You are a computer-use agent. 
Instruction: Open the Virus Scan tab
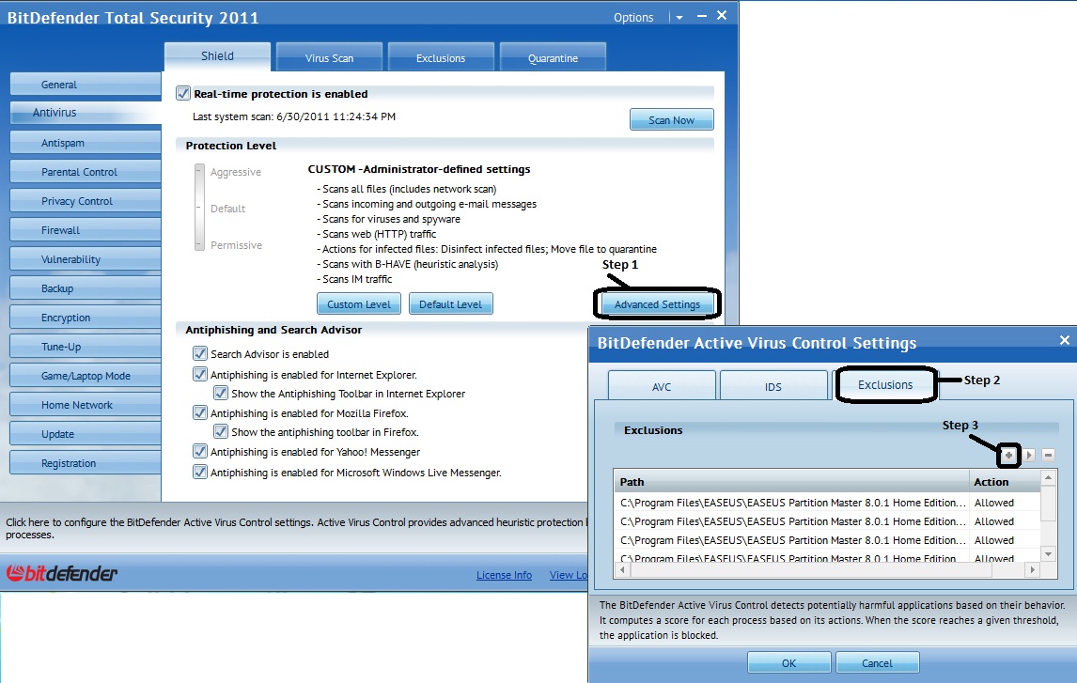click(329, 57)
